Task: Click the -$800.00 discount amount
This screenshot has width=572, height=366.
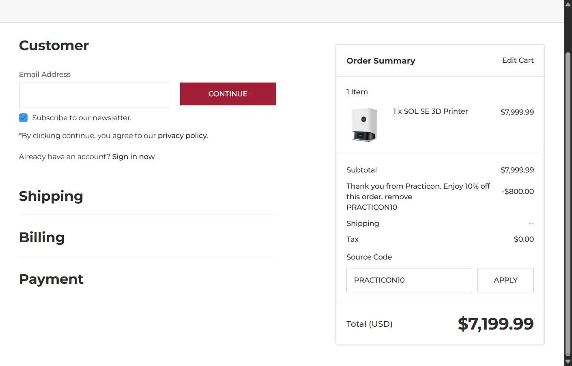Action: pos(518,192)
